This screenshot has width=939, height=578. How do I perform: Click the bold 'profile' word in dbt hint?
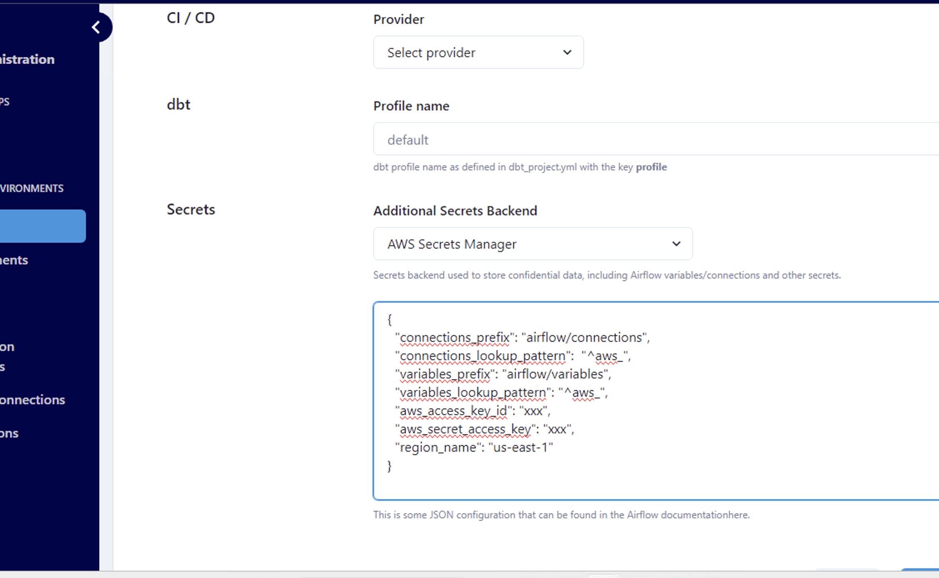tap(651, 167)
